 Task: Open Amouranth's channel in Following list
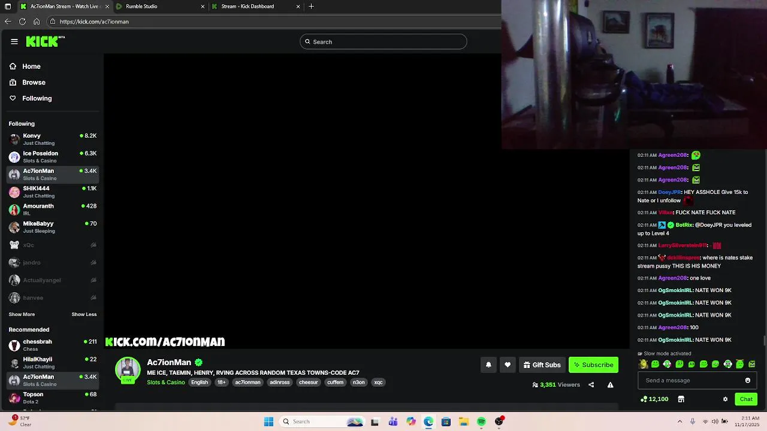[x=53, y=210]
